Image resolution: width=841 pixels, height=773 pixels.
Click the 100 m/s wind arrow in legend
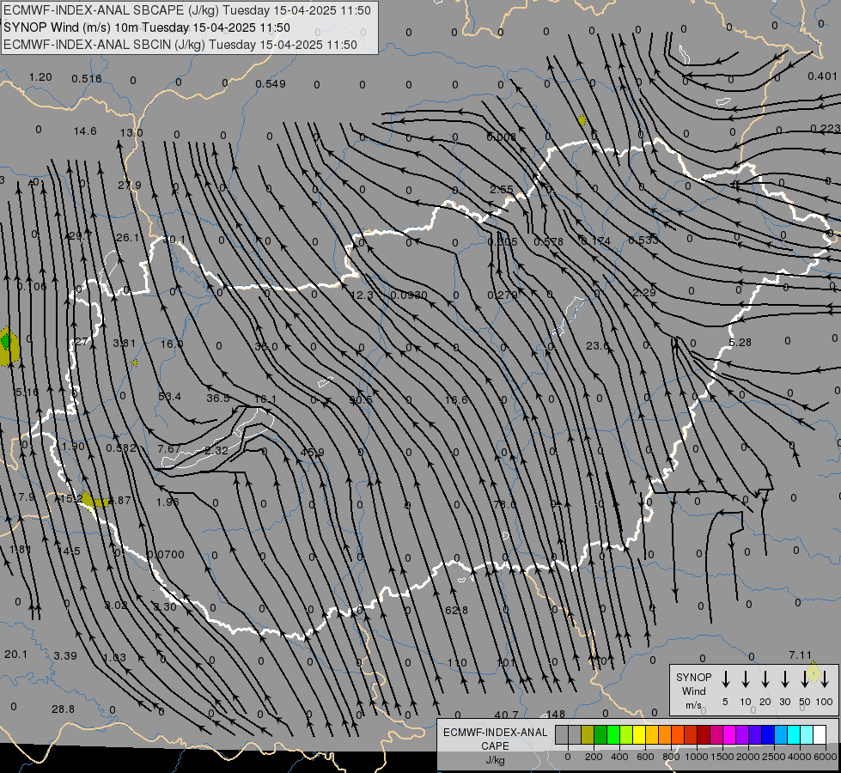tap(825, 679)
